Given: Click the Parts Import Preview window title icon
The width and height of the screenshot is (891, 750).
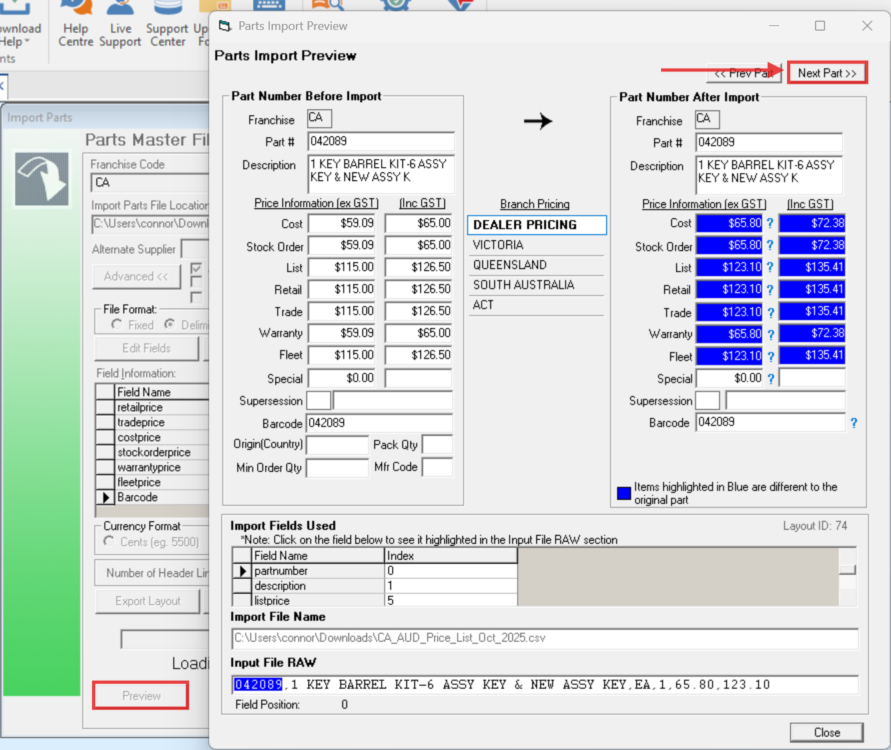Looking at the screenshot, I should (x=225, y=26).
